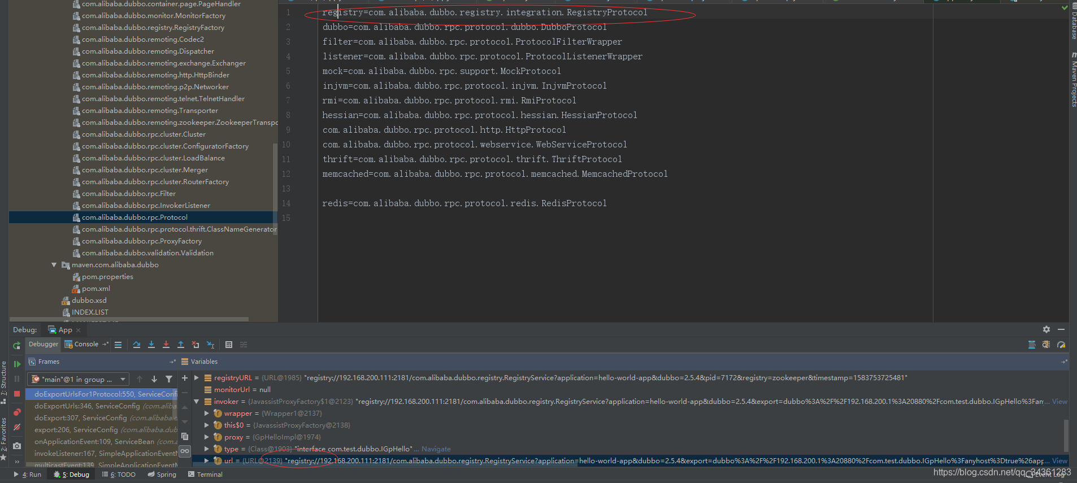Click View link on url row
Image resolution: width=1077 pixels, height=483 pixels.
(x=1059, y=461)
